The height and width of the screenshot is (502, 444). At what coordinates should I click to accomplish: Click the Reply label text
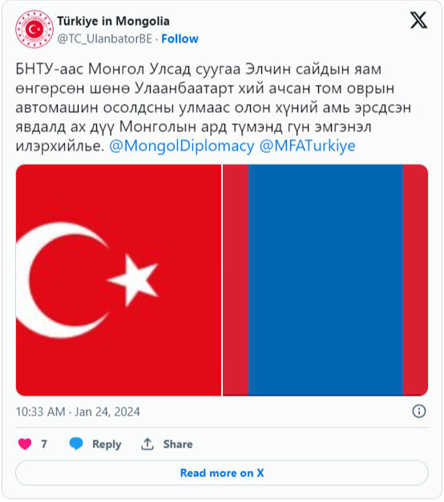(107, 444)
